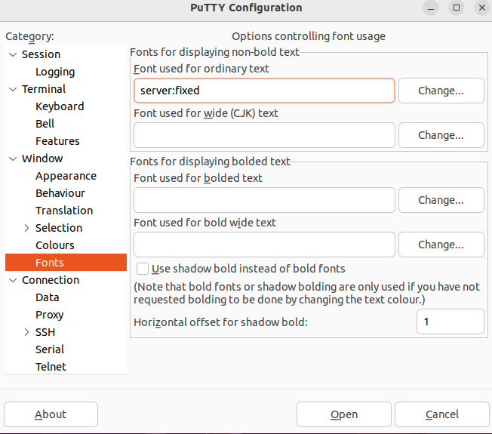Open Keyboard settings under Terminal

coord(60,106)
